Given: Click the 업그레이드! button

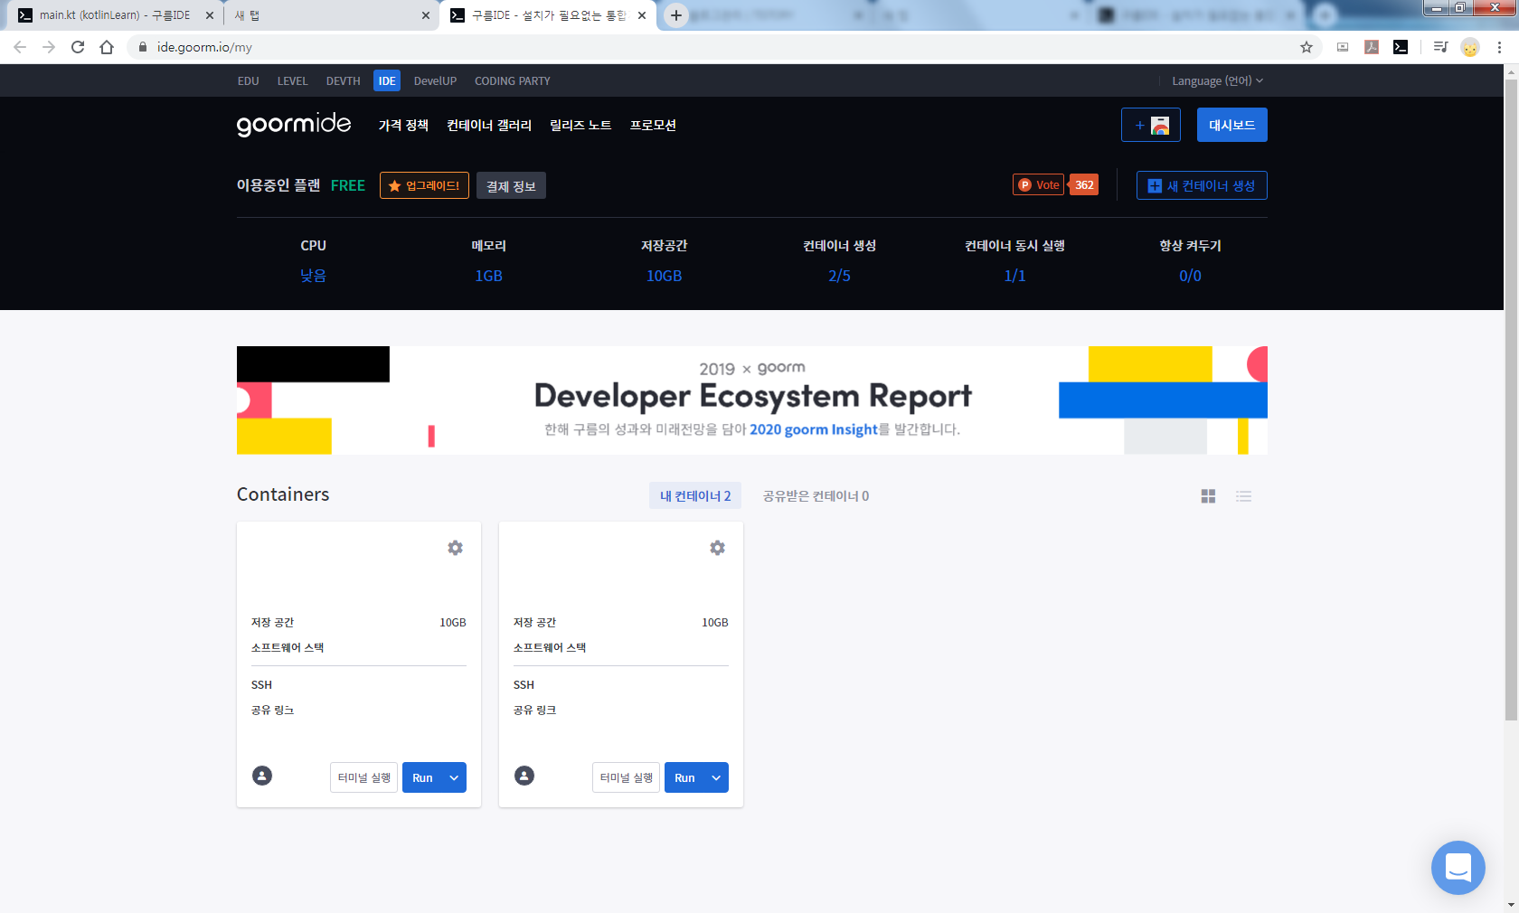Looking at the screenshot, I should pos(424,185).
